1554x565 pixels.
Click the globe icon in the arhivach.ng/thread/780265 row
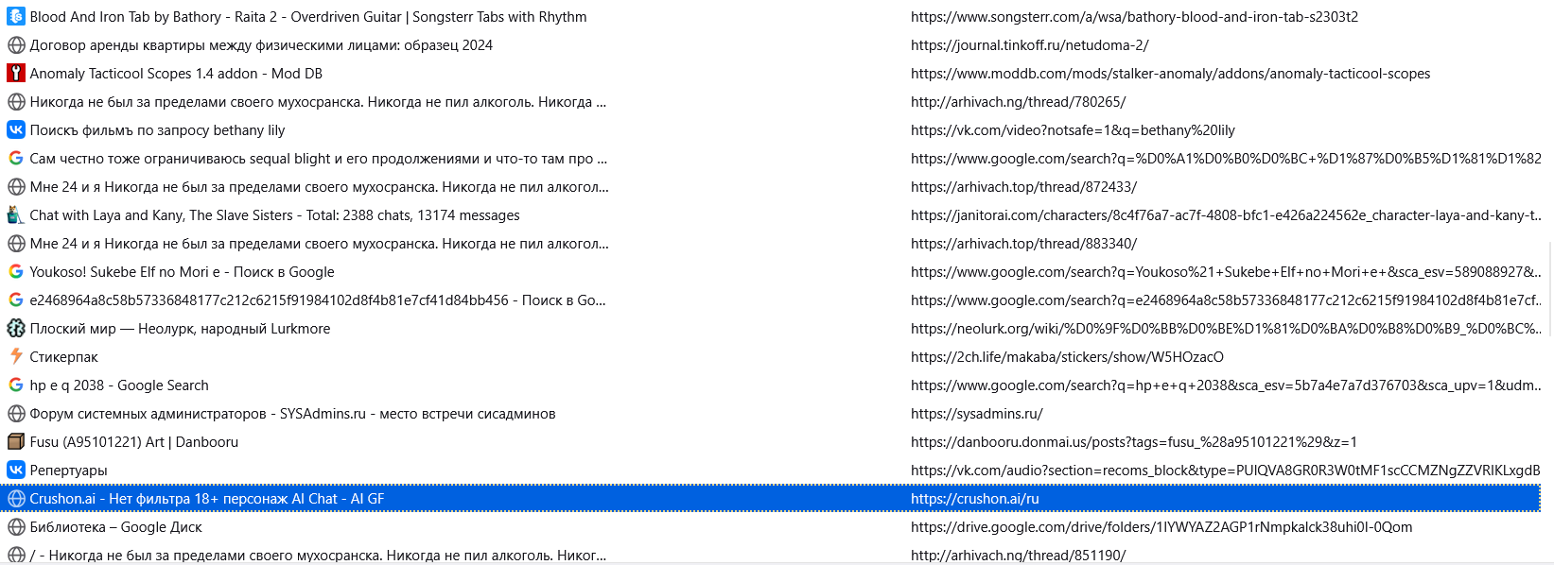tap(16, 102)
